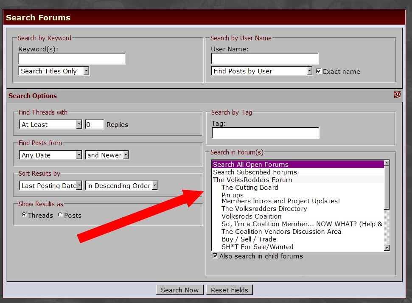Toggle Also search in child forums checkbox

215,255
